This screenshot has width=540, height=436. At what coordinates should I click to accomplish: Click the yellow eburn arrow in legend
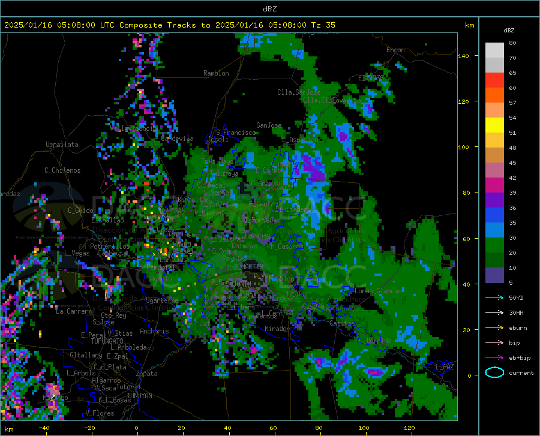[494, 327]
